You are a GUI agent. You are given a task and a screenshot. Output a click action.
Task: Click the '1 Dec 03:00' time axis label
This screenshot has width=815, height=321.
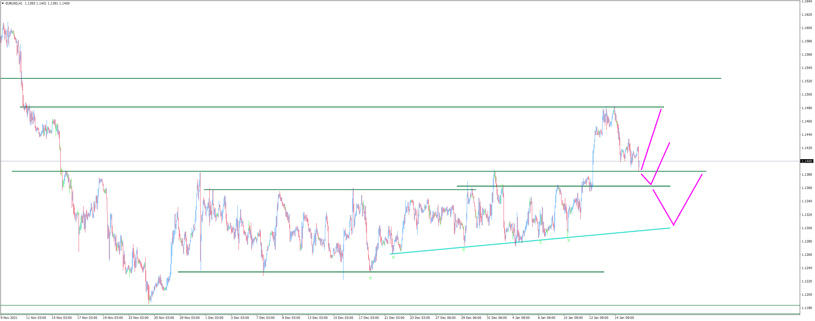214,318
